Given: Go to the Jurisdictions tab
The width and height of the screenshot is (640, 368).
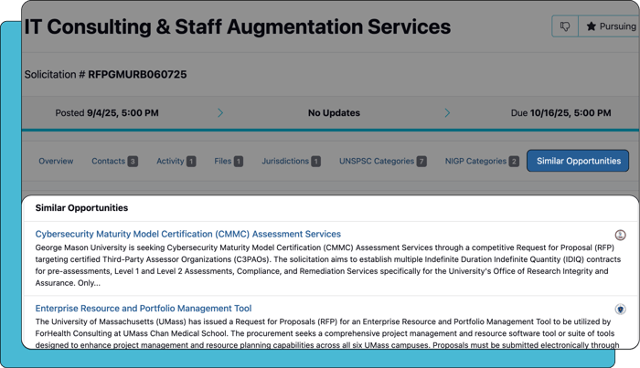Looking at the screenshot, I should (291, 162).
